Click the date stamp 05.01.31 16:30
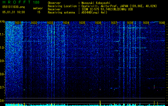Screen dimensions: 168x106 [14, 12]
